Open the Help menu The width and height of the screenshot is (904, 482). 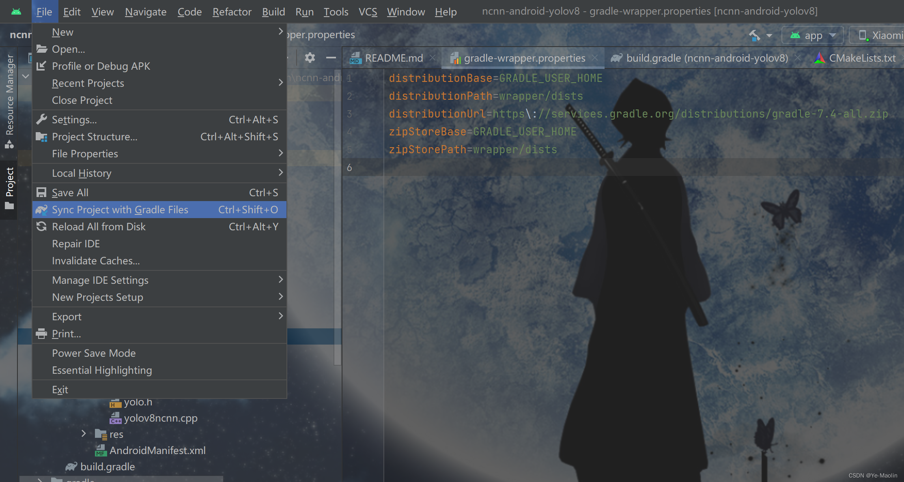(x=446, y=12)
